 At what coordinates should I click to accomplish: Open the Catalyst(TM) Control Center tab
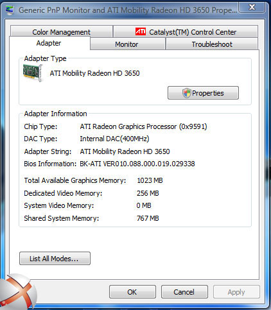[186, 31]
